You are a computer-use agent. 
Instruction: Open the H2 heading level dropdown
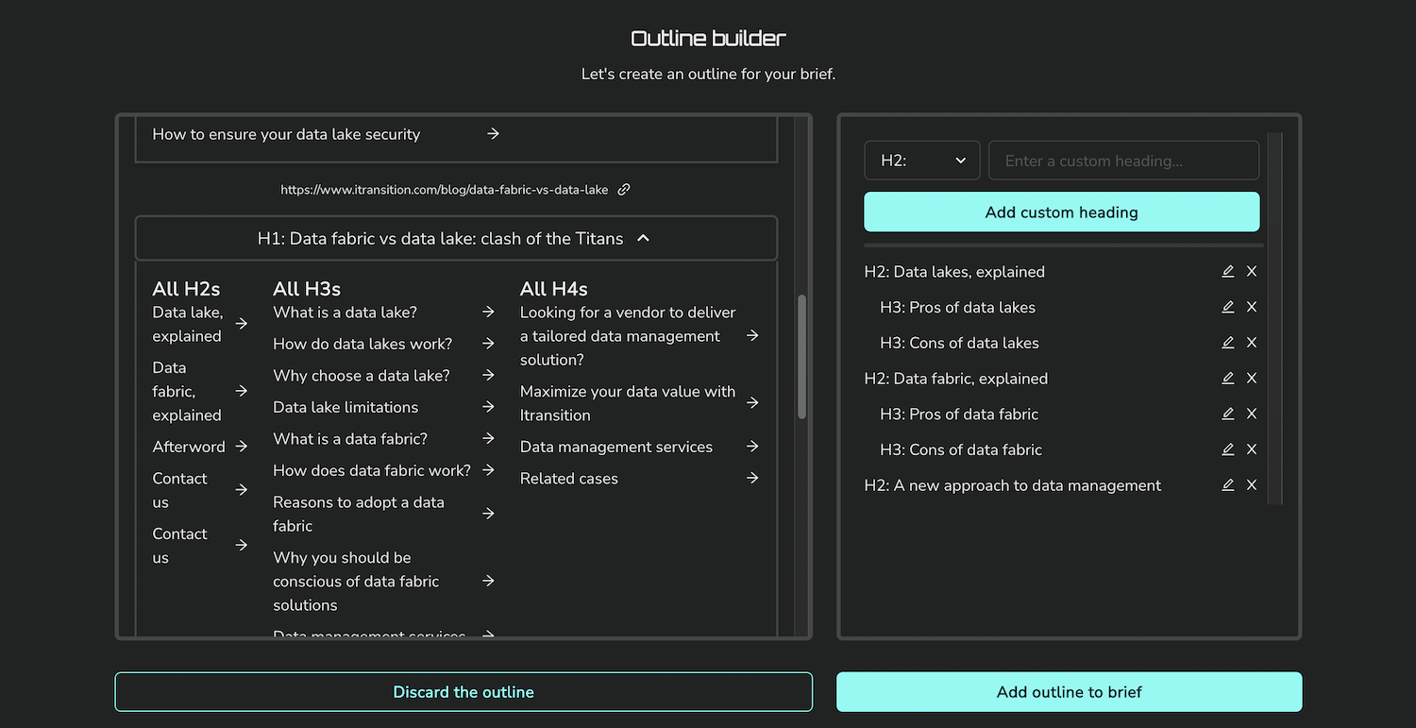tap(921, 161)
